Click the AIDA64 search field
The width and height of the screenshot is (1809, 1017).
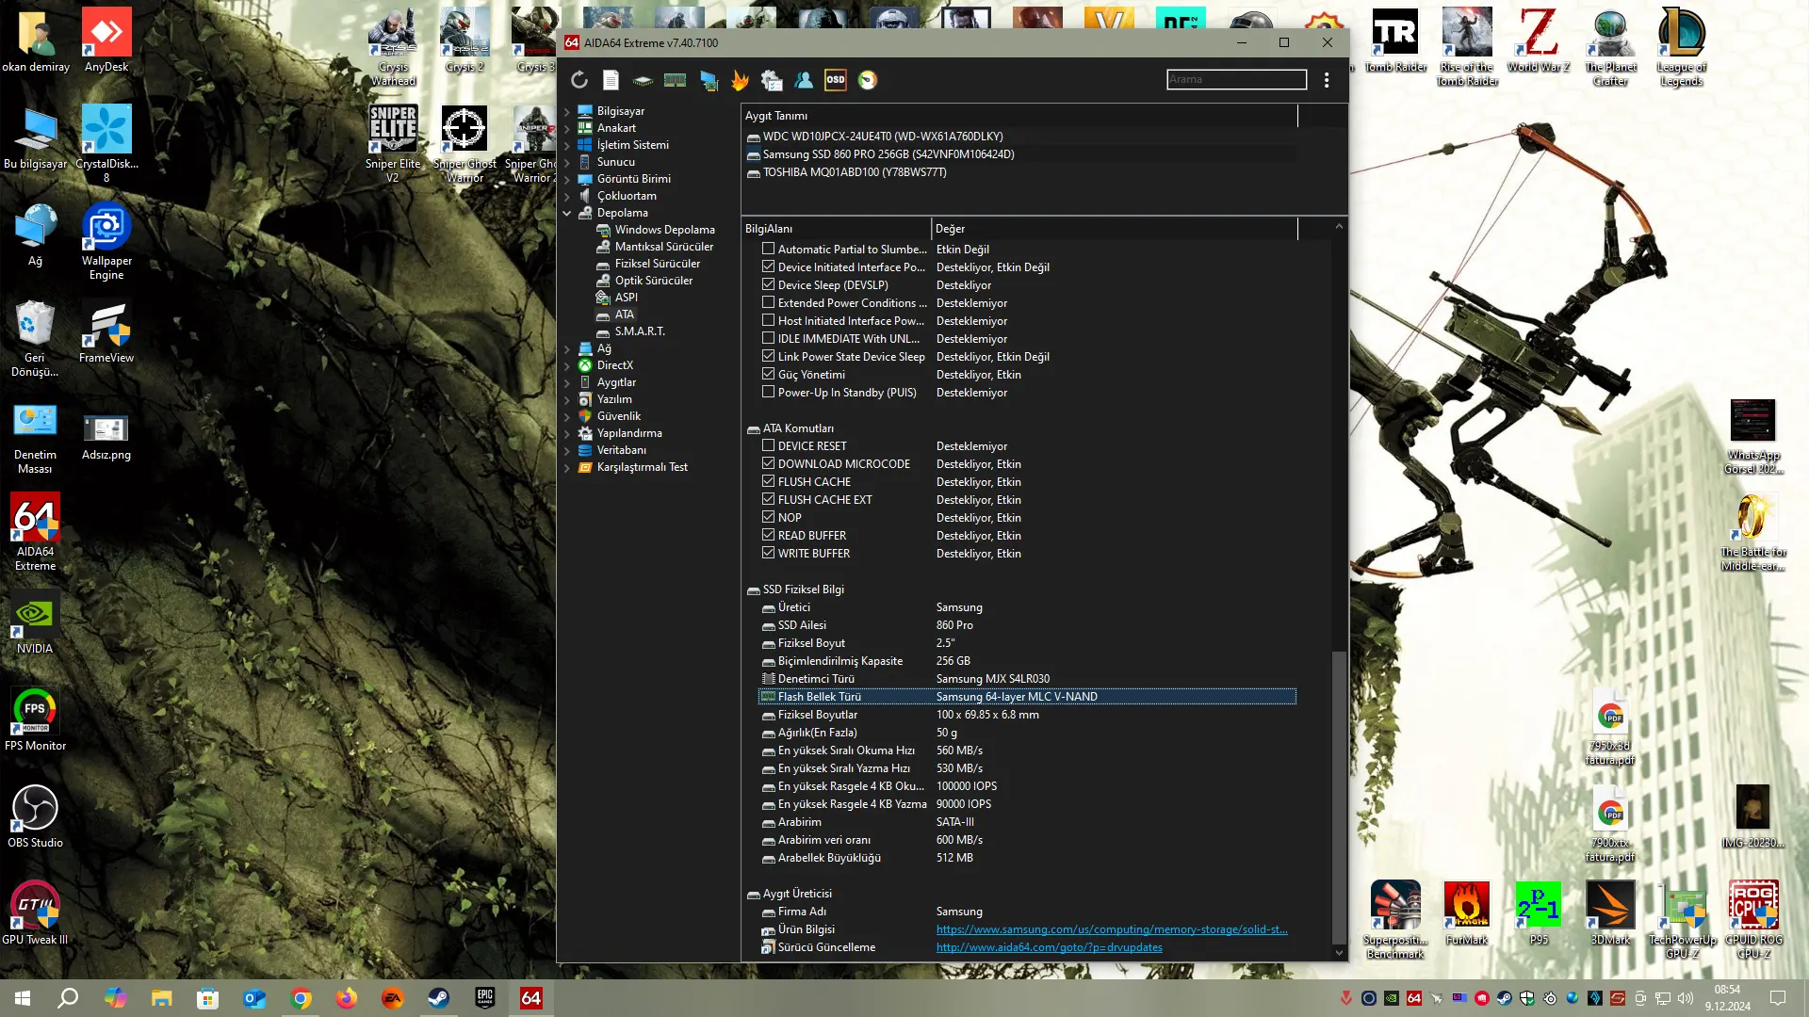point(1236,79)
